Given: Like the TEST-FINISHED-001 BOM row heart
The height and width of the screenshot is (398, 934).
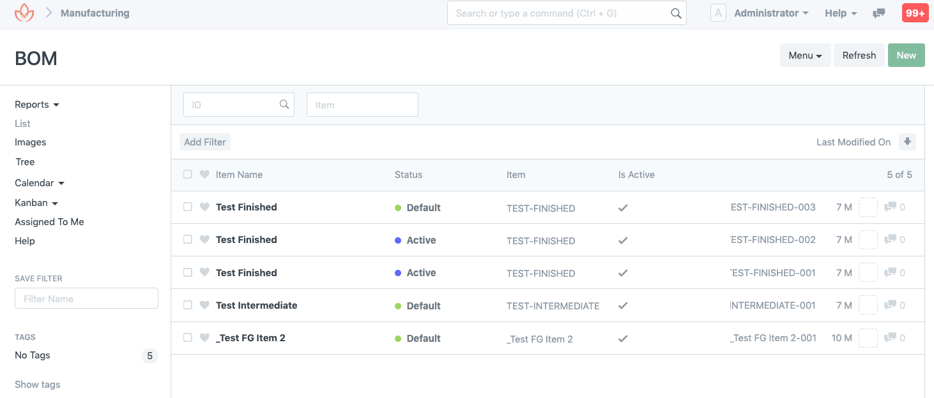Looking at the screenshot, I should [x=204, y=272].
